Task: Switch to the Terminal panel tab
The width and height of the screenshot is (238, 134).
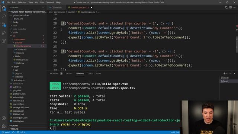Action: [x=80, y=74]
